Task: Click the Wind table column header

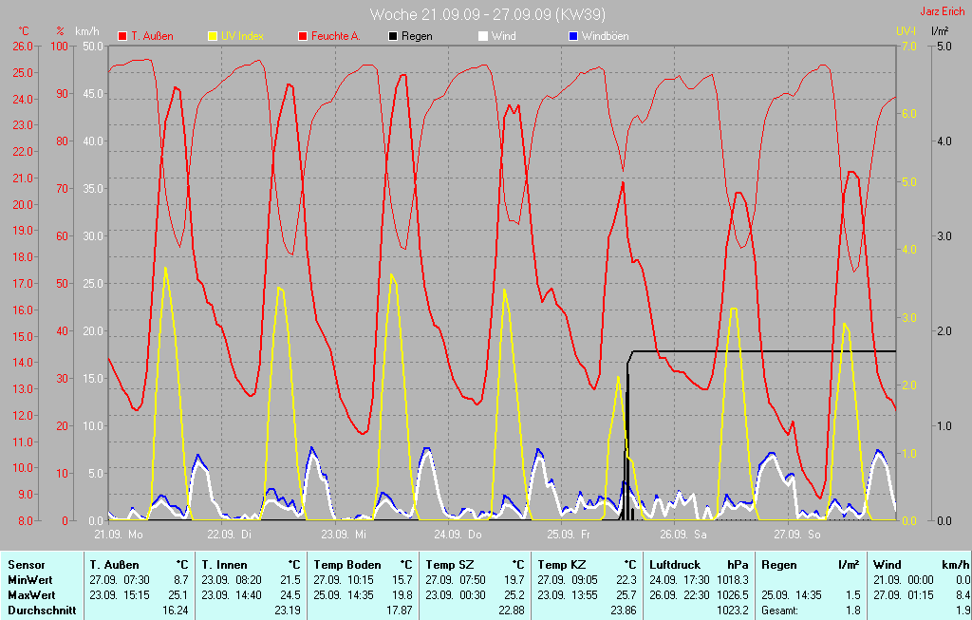Action: point(888,565)
